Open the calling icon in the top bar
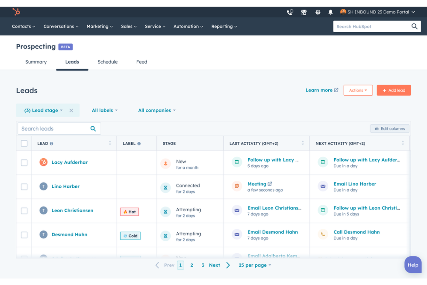The height and width of the screenshot is (285, 427). [289, 12]
